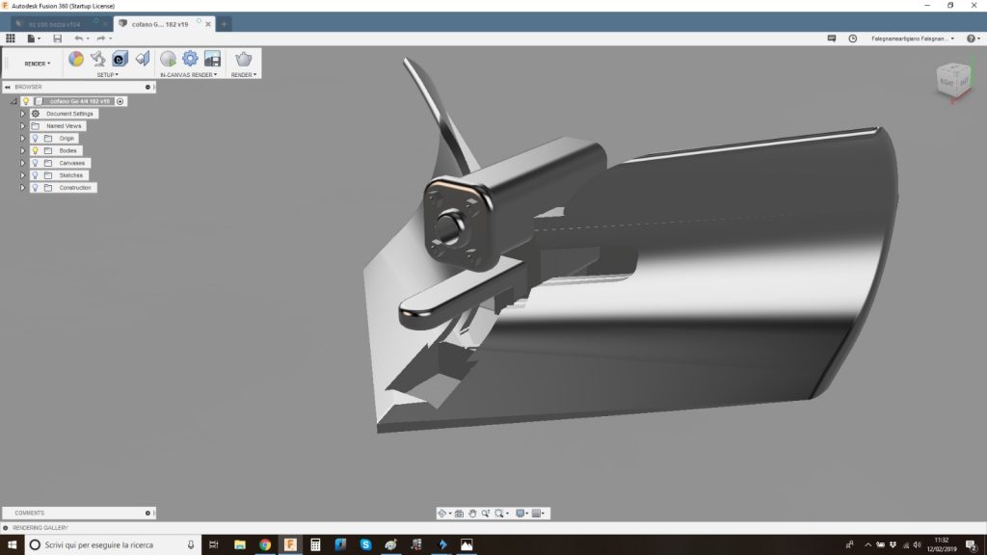
Task: Expand the Document Settings tree node
Action: coord(22,114)
